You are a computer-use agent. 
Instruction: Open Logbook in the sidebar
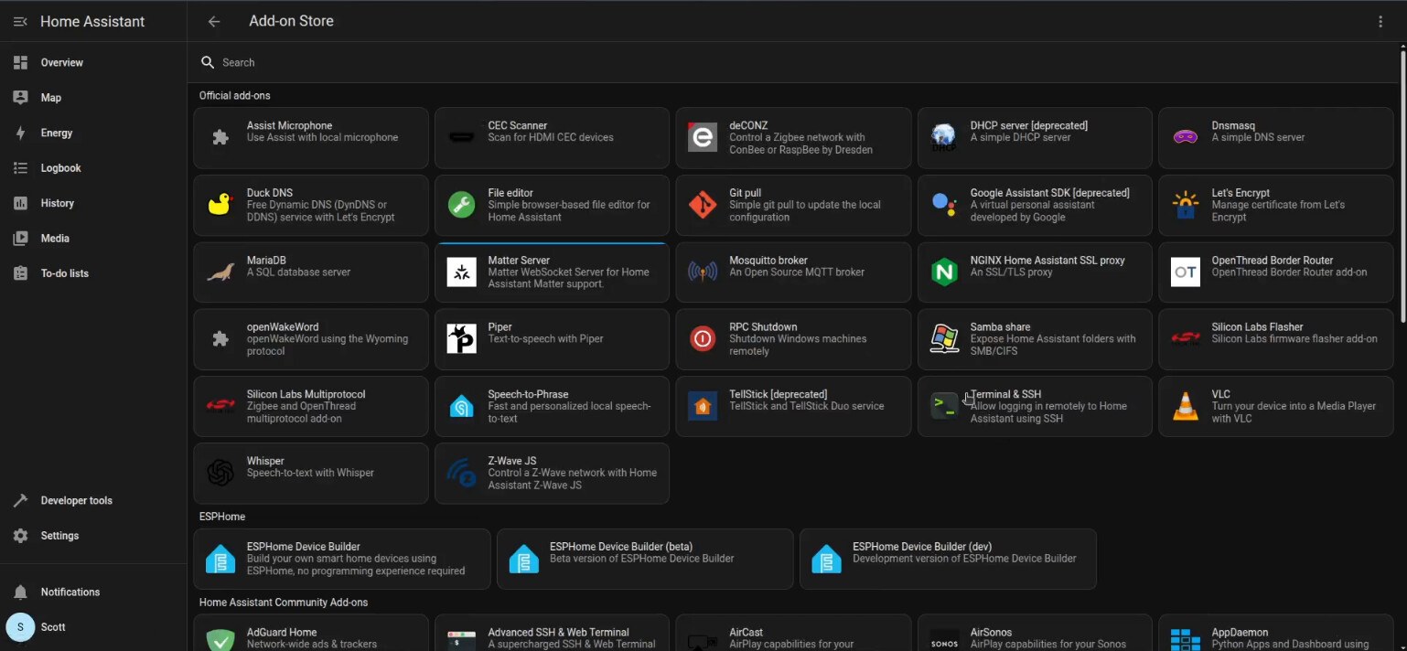tap(93, 168)
